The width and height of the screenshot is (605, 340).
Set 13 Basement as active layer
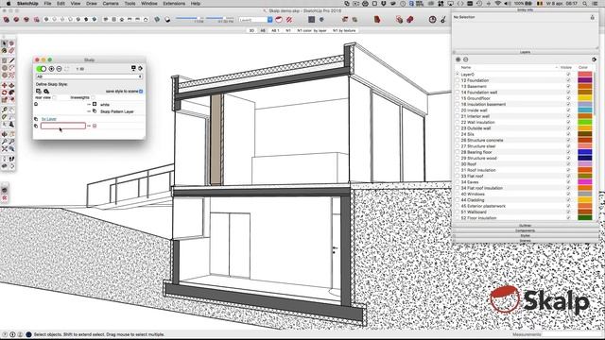tap(458, 86)
